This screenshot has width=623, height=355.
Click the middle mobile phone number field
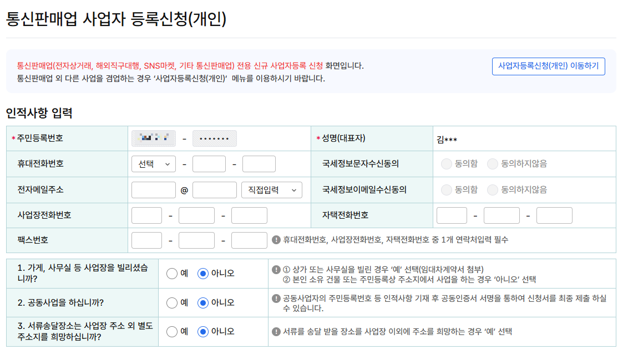click(209, 164)
